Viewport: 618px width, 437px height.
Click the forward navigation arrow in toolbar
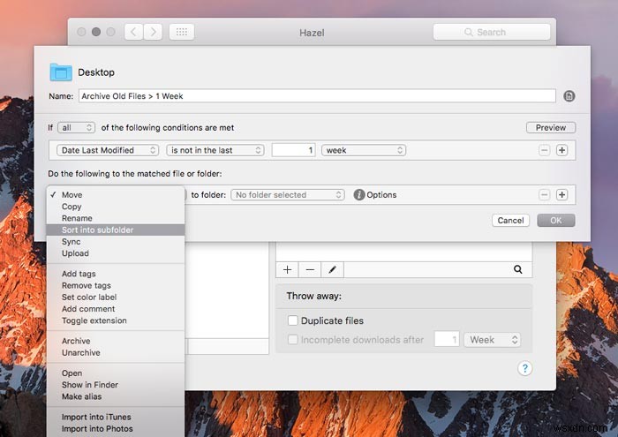click(x=153, y=32)
